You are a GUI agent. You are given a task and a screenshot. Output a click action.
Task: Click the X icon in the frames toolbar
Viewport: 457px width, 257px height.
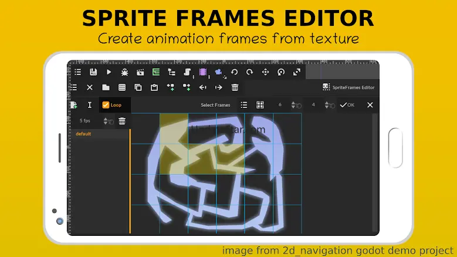tap(90, 87)
